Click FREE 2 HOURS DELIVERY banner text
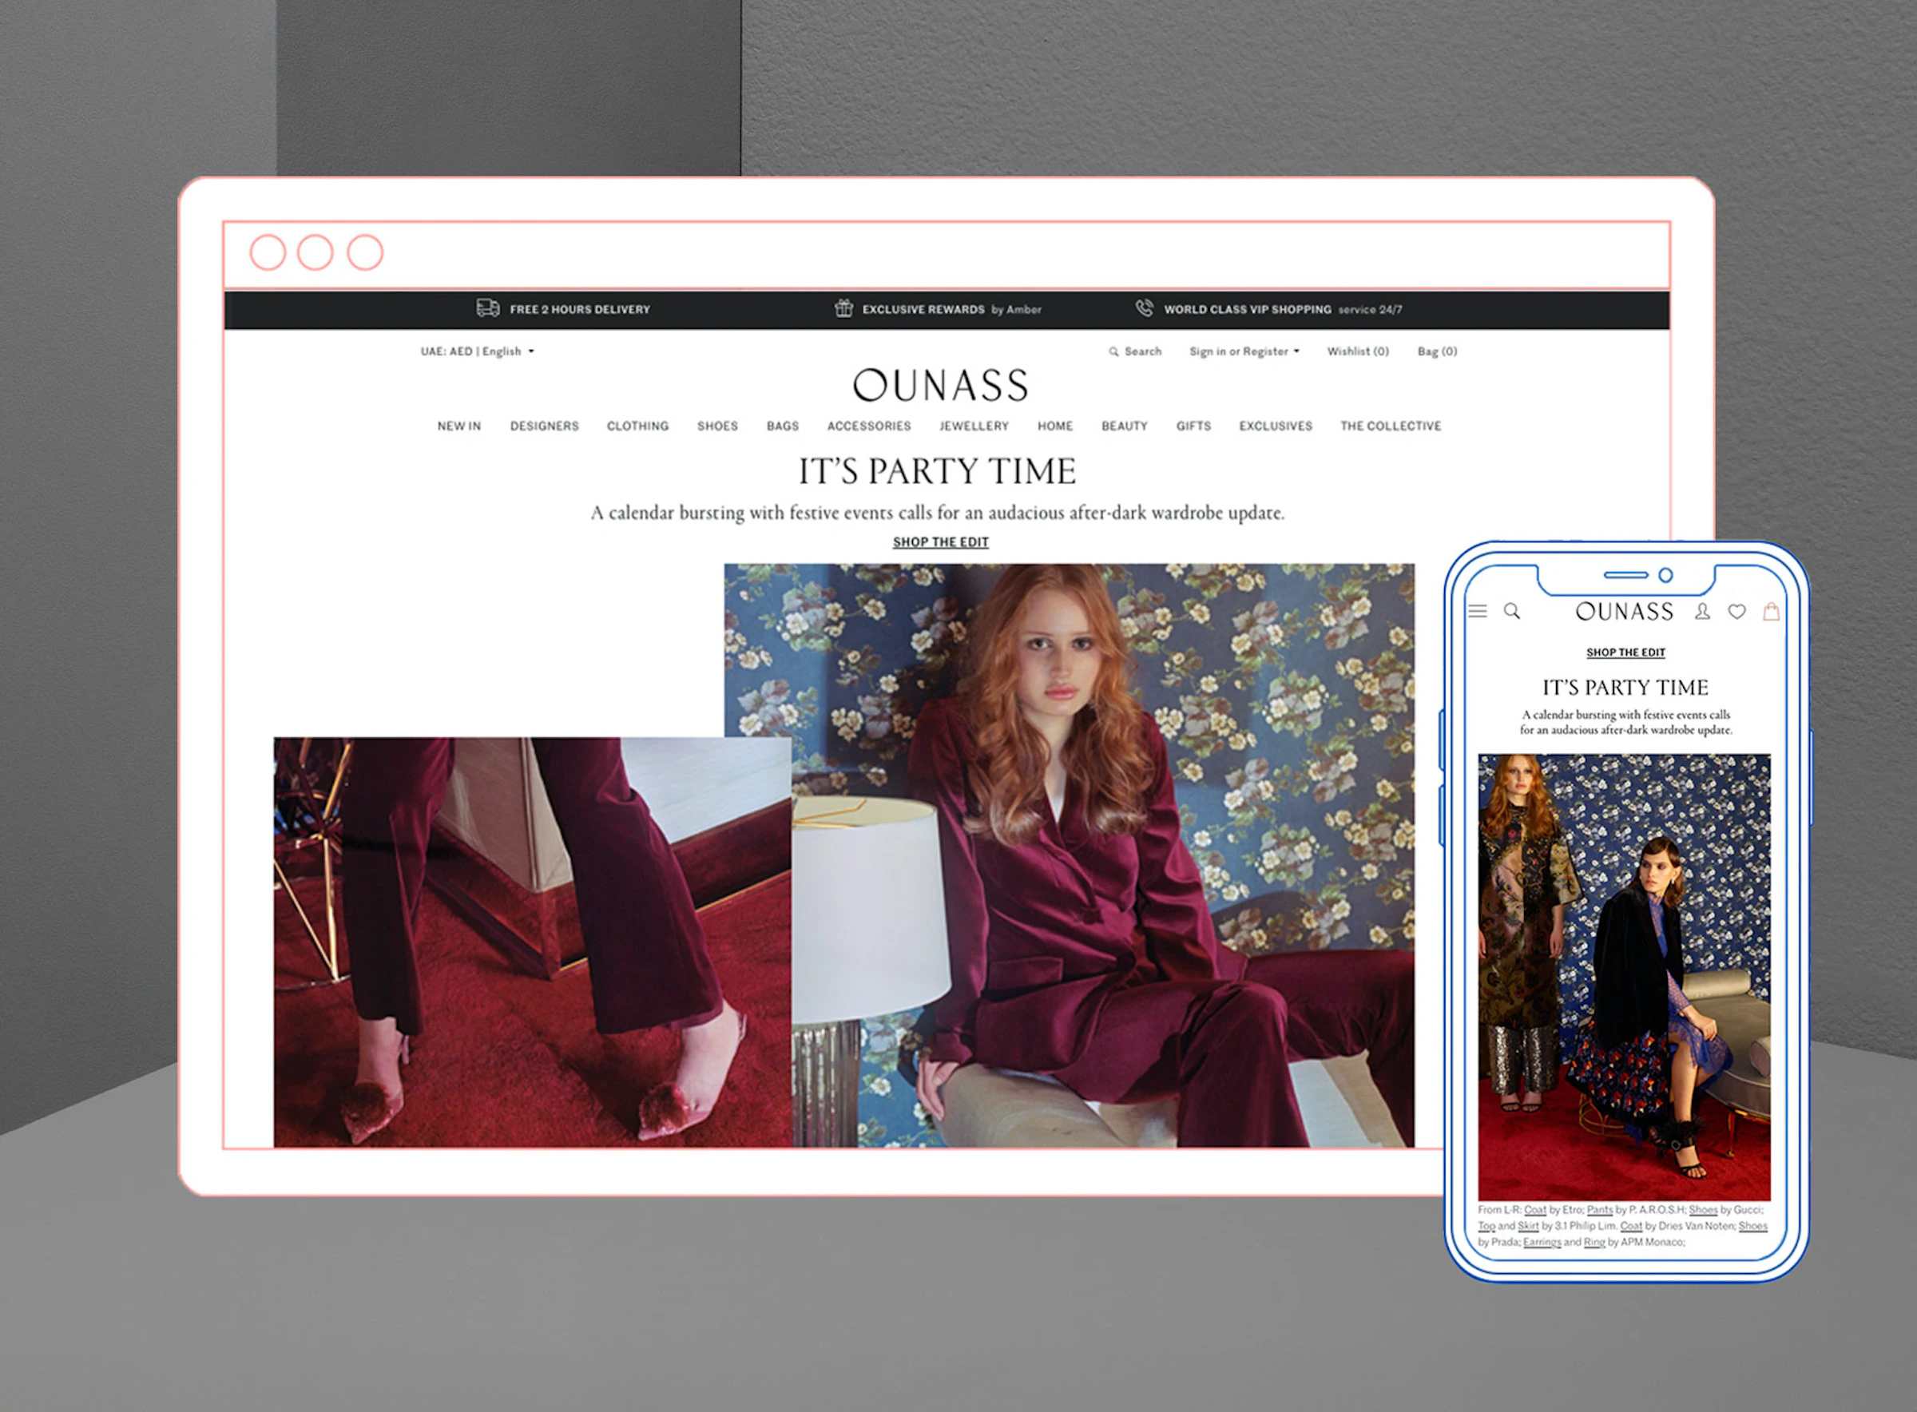Viewport: 1917px width, 1412px height. pos(579,309)
